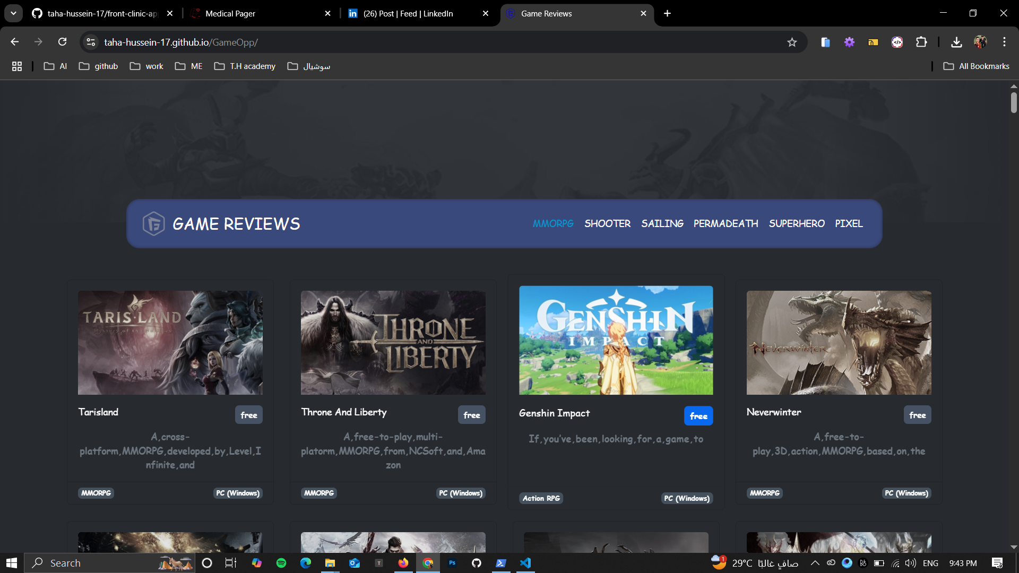
Task: Open the Genshin Impact game thumbnail
Action: 616,340
